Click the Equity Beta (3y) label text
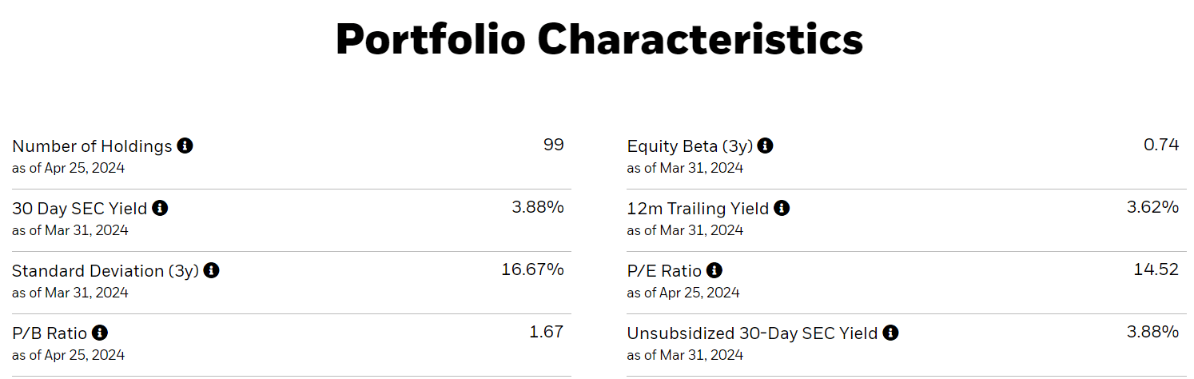The image size is (1194, 379). click(x=688, y=146)
